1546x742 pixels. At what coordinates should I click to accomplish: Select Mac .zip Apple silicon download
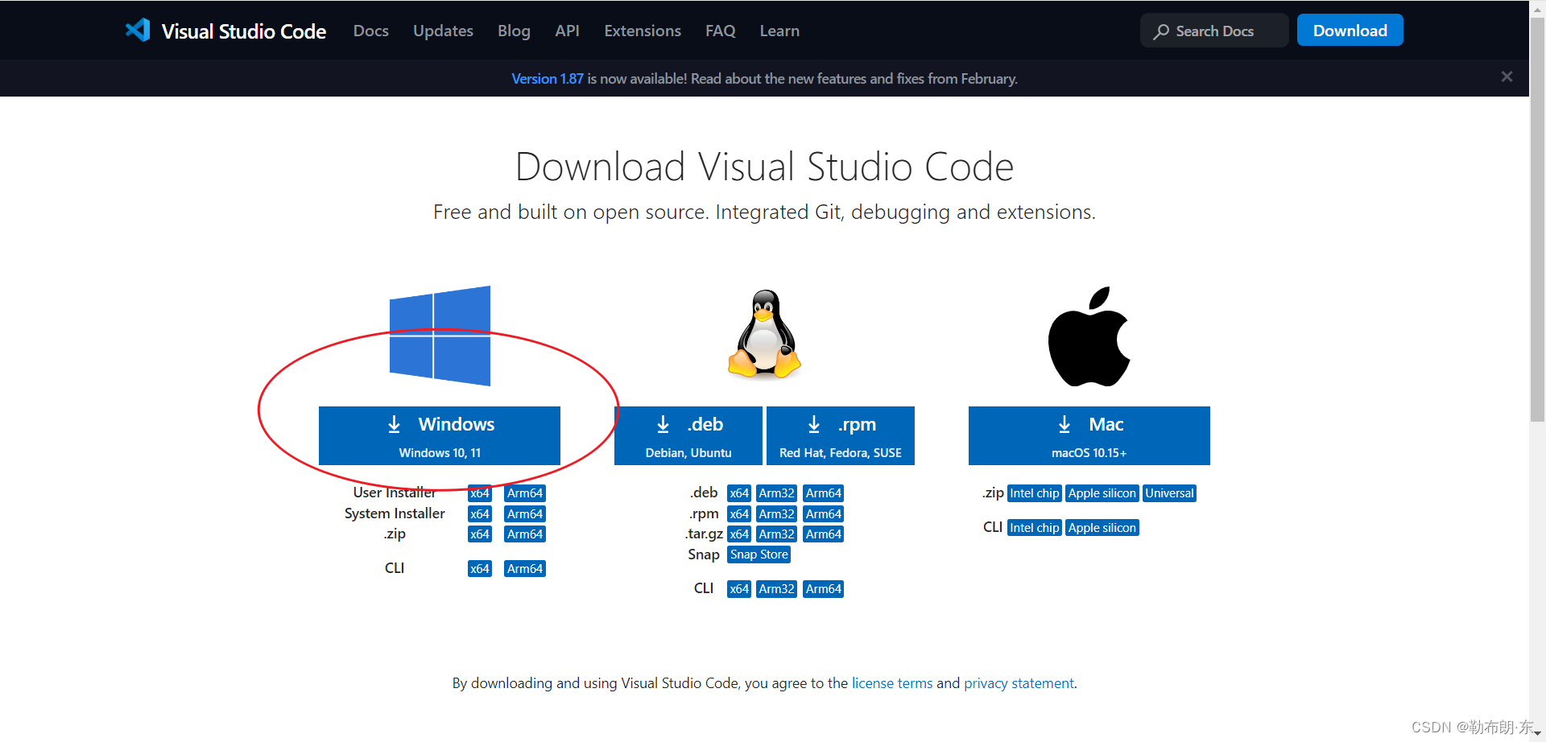(x=1102, y=493)
